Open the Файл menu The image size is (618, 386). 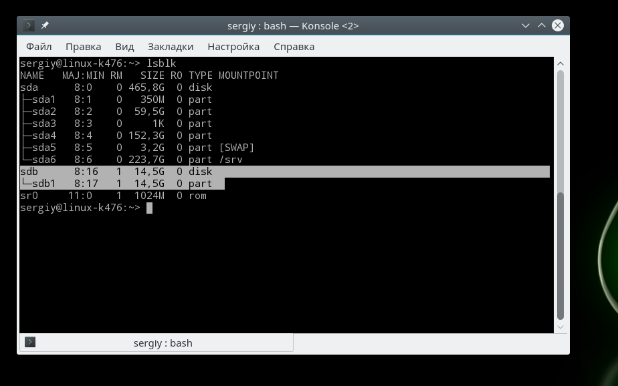pyautogui.click(x=39, y=47)
